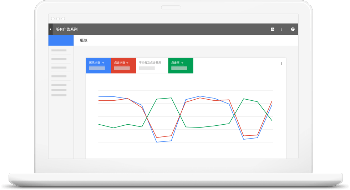Expand the navigation panel arrow beside 所有广告系列
Viewport: 350px width, 190px height.
click(51, 29)
